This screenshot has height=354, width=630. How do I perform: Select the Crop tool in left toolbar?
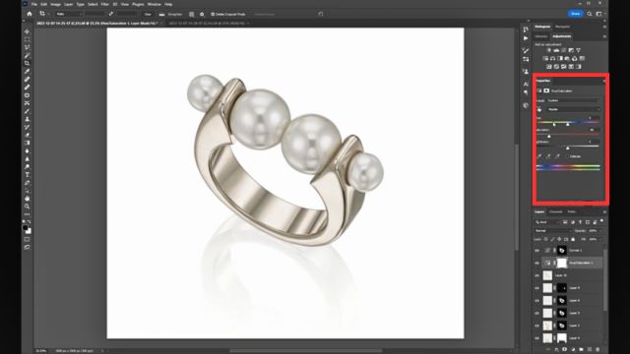click(x=27, y=63)
